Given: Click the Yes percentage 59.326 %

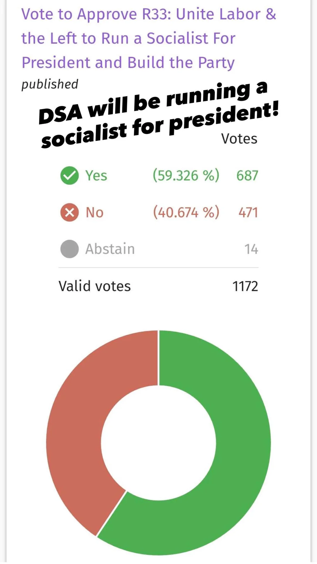Looking at the screenshot, I should coord(186,176).
